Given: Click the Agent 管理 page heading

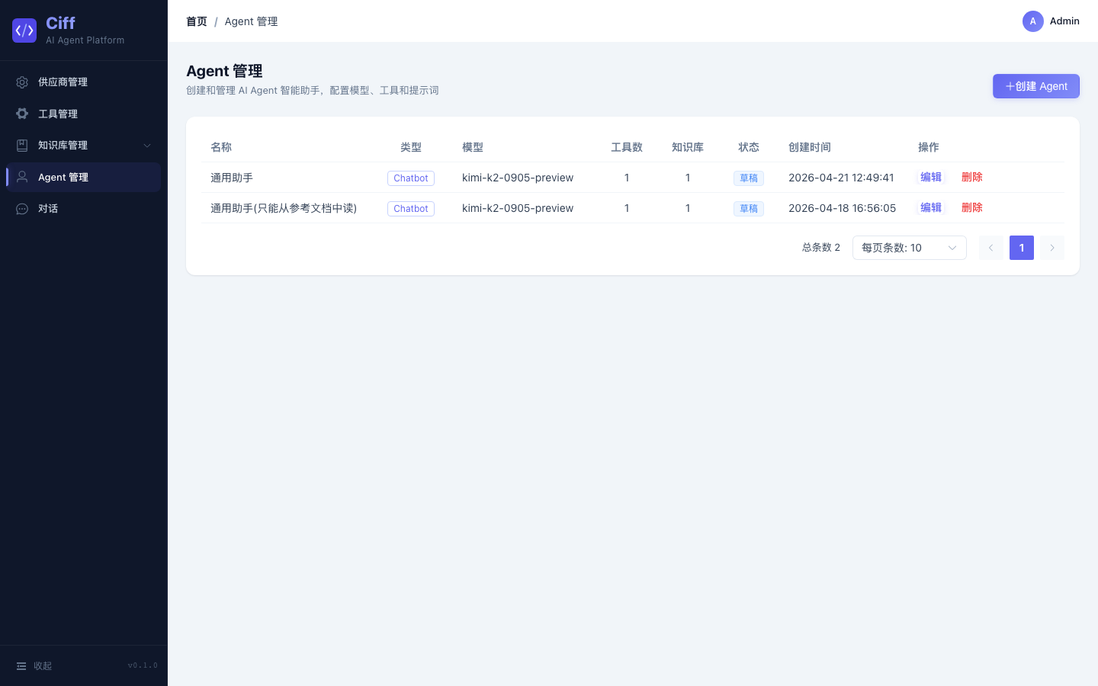Looking at the screenshot, I should tap(224, 71).
